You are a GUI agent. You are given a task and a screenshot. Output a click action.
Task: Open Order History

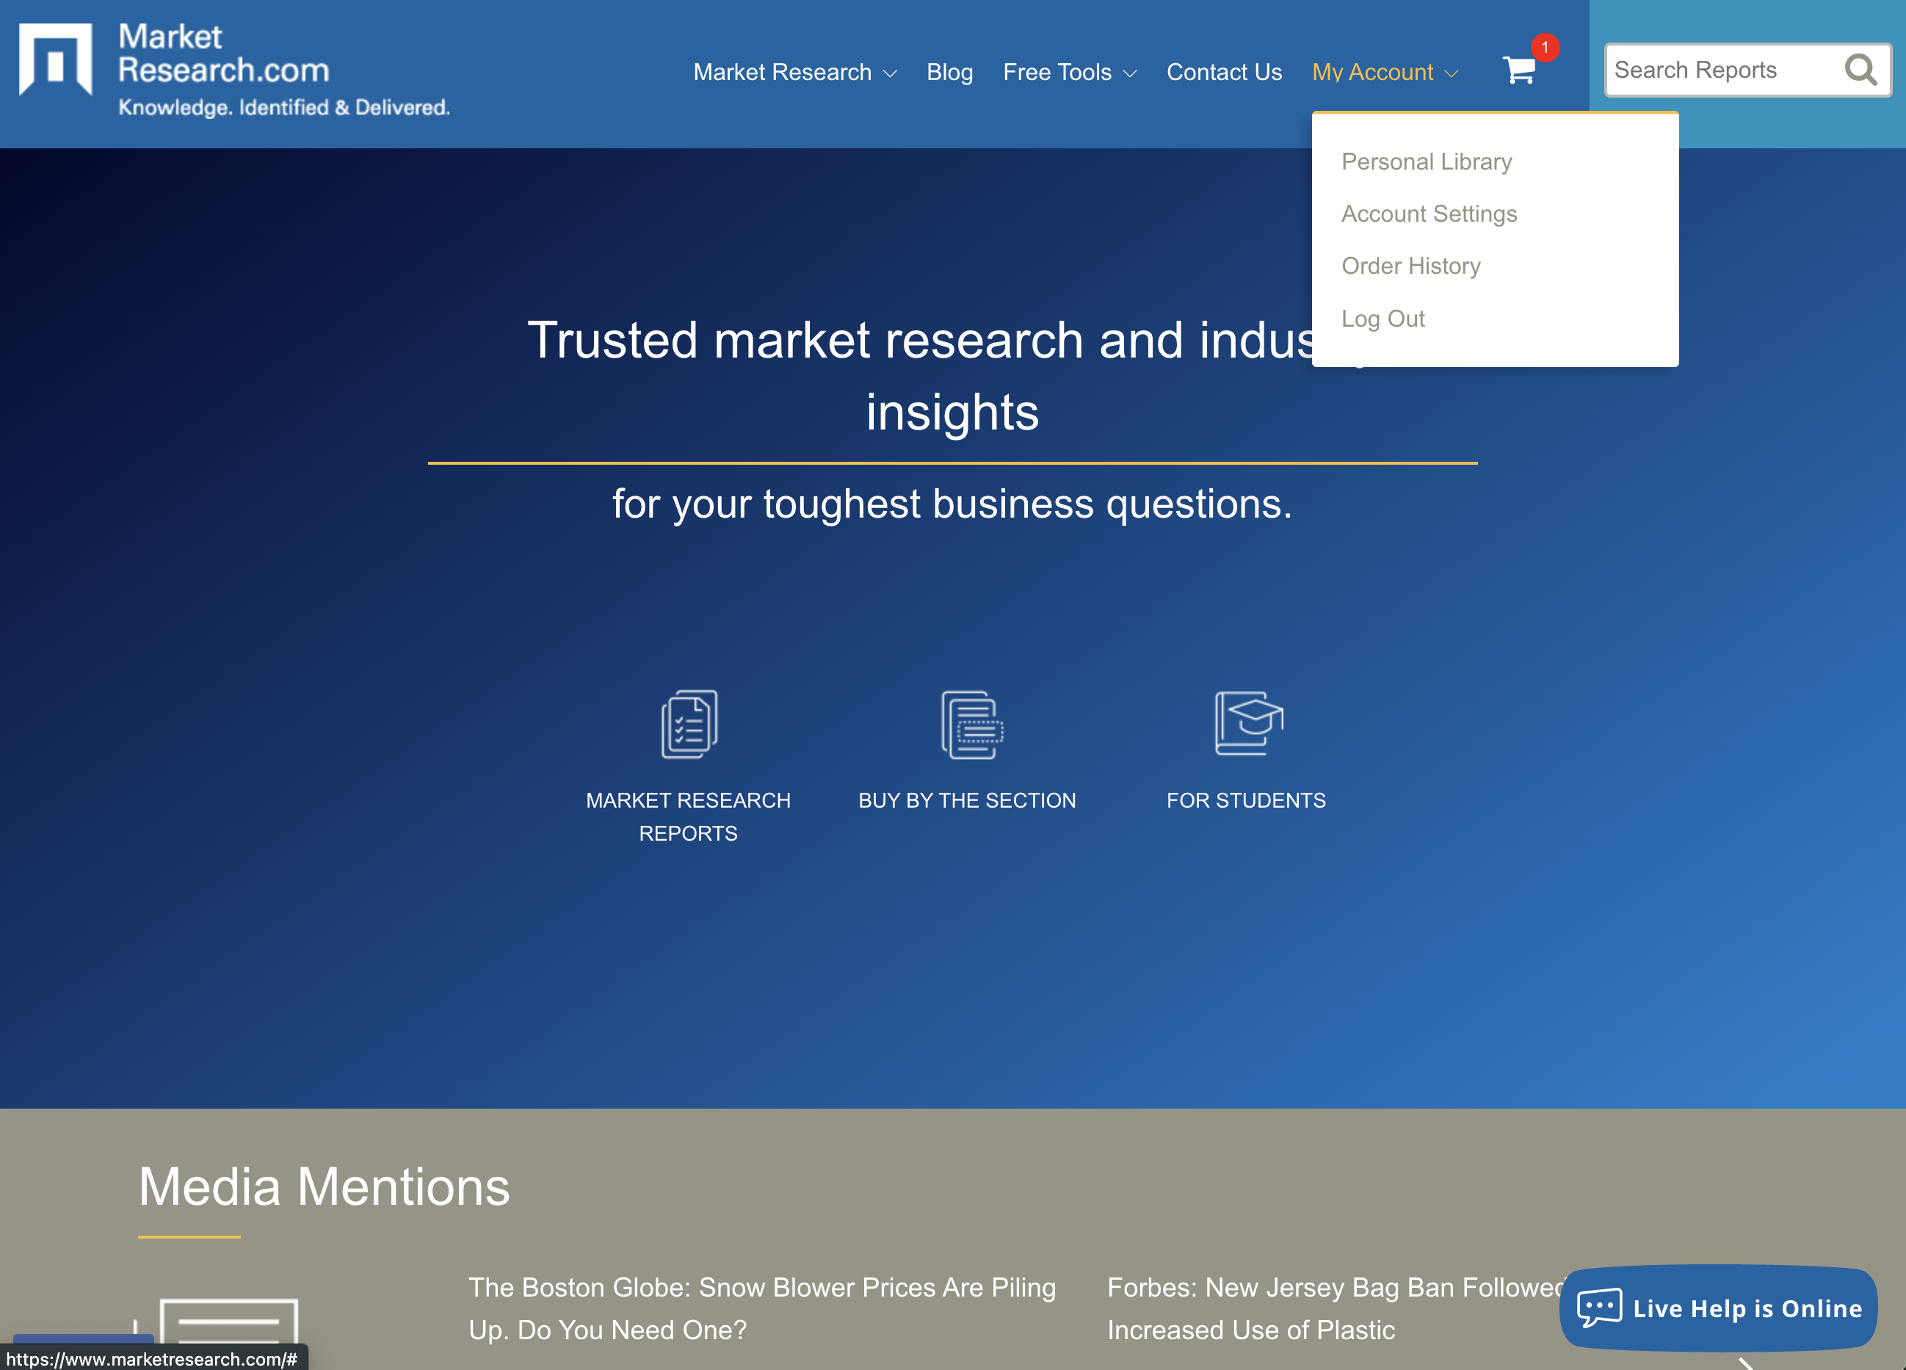coord(1412,266)
